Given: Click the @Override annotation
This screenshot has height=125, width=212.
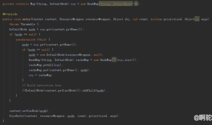Looking at the screenshot, I should (10, 14).
